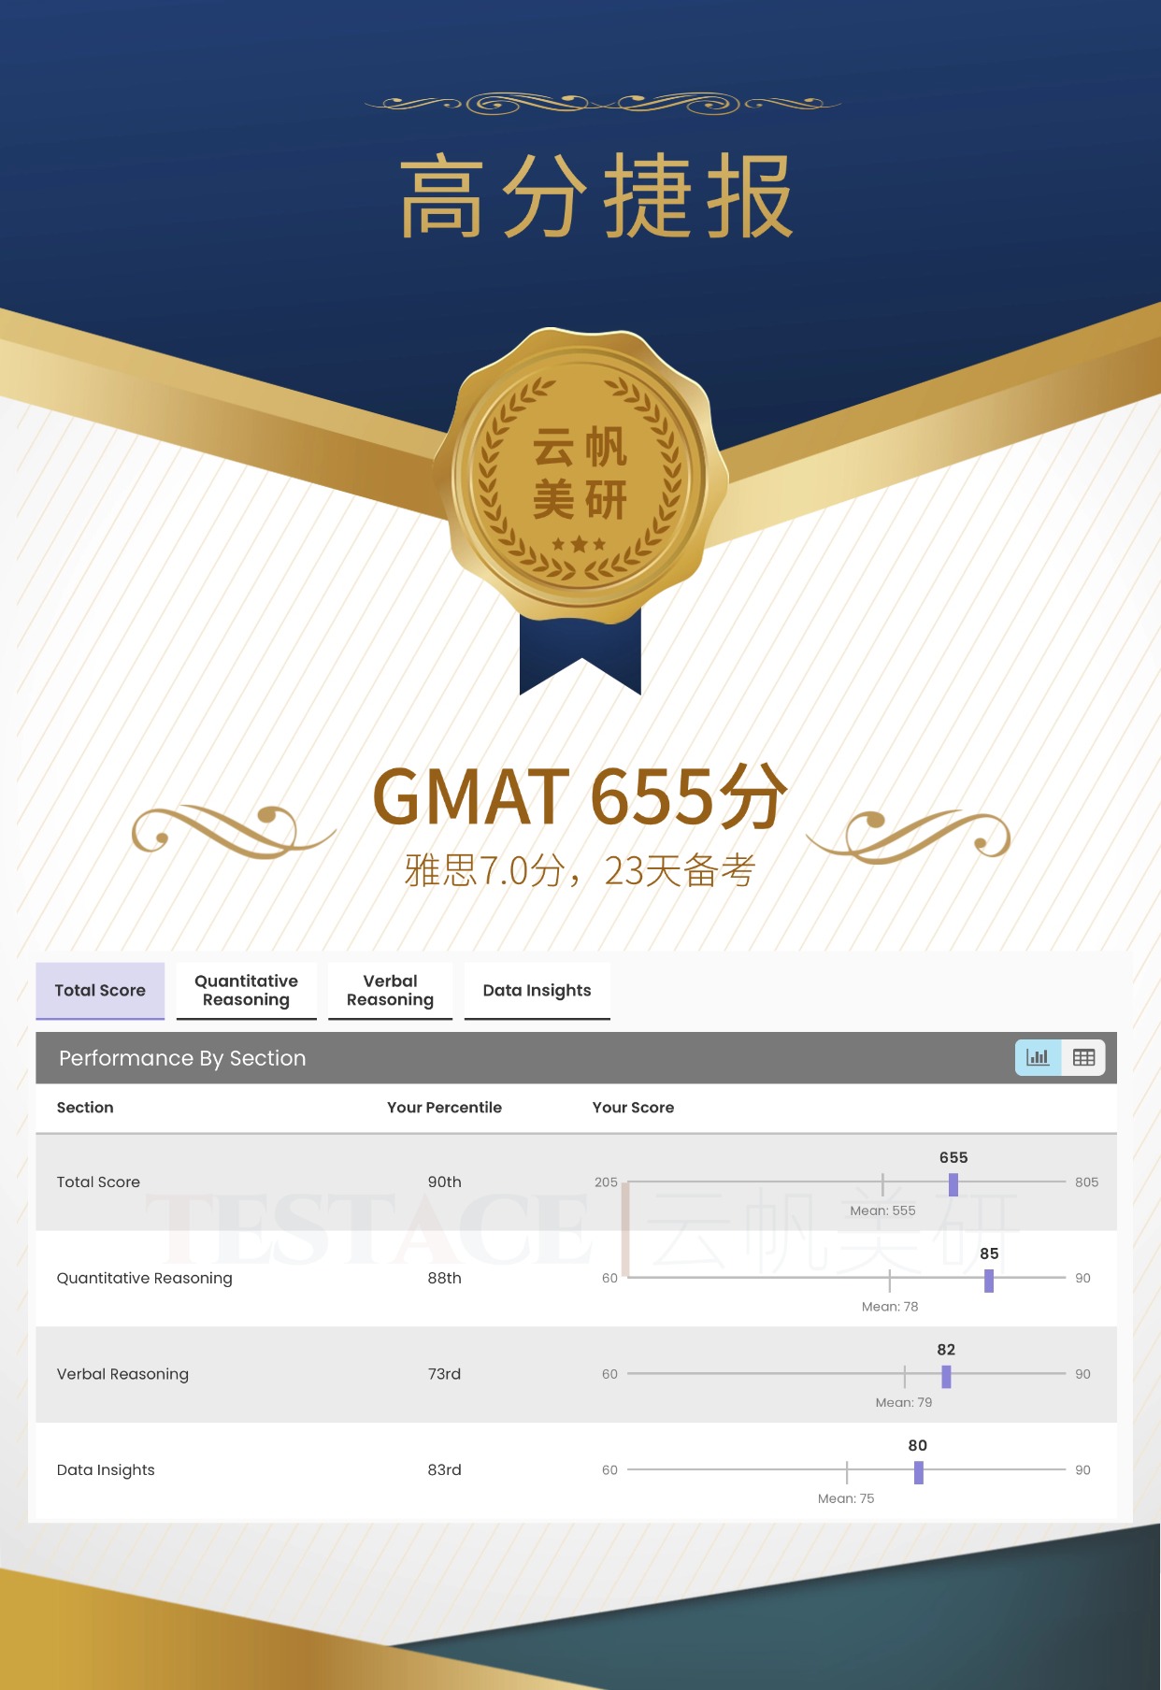
Task: Open the Verbal Reasoning tab
Action: tap(390, 991)
